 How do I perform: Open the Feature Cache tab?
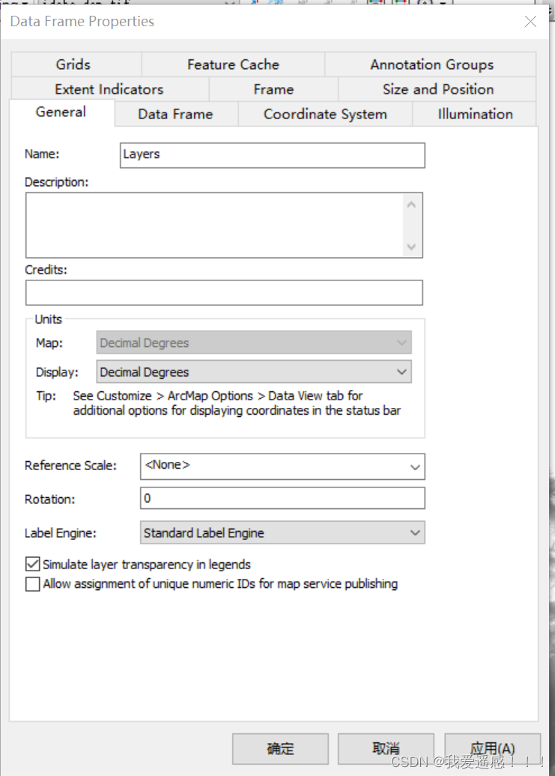click(233, 64)
